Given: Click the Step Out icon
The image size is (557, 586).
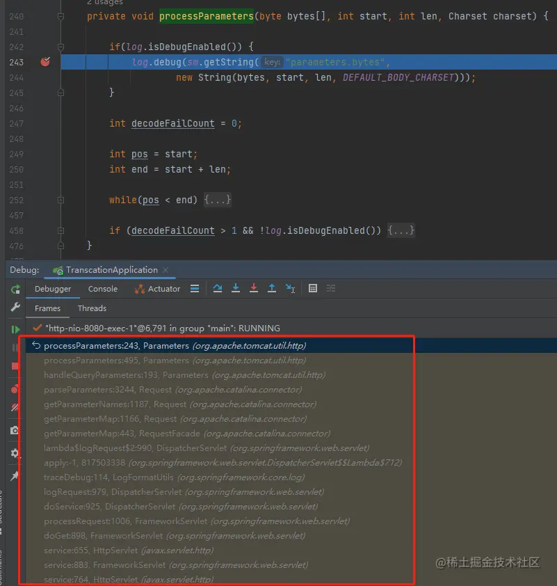Looking at the screenshot, I should tap(272, 288).
